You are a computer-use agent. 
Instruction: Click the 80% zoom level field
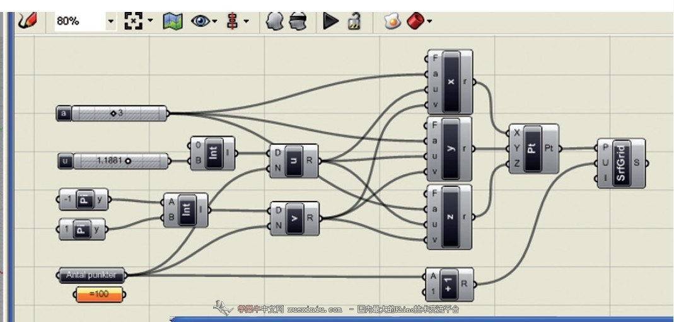coord(80,21)
